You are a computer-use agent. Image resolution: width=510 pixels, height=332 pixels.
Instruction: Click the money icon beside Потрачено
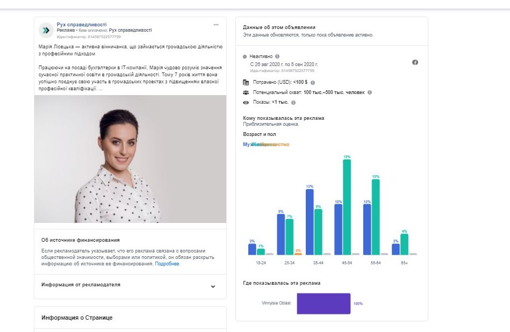click(246, 82)
